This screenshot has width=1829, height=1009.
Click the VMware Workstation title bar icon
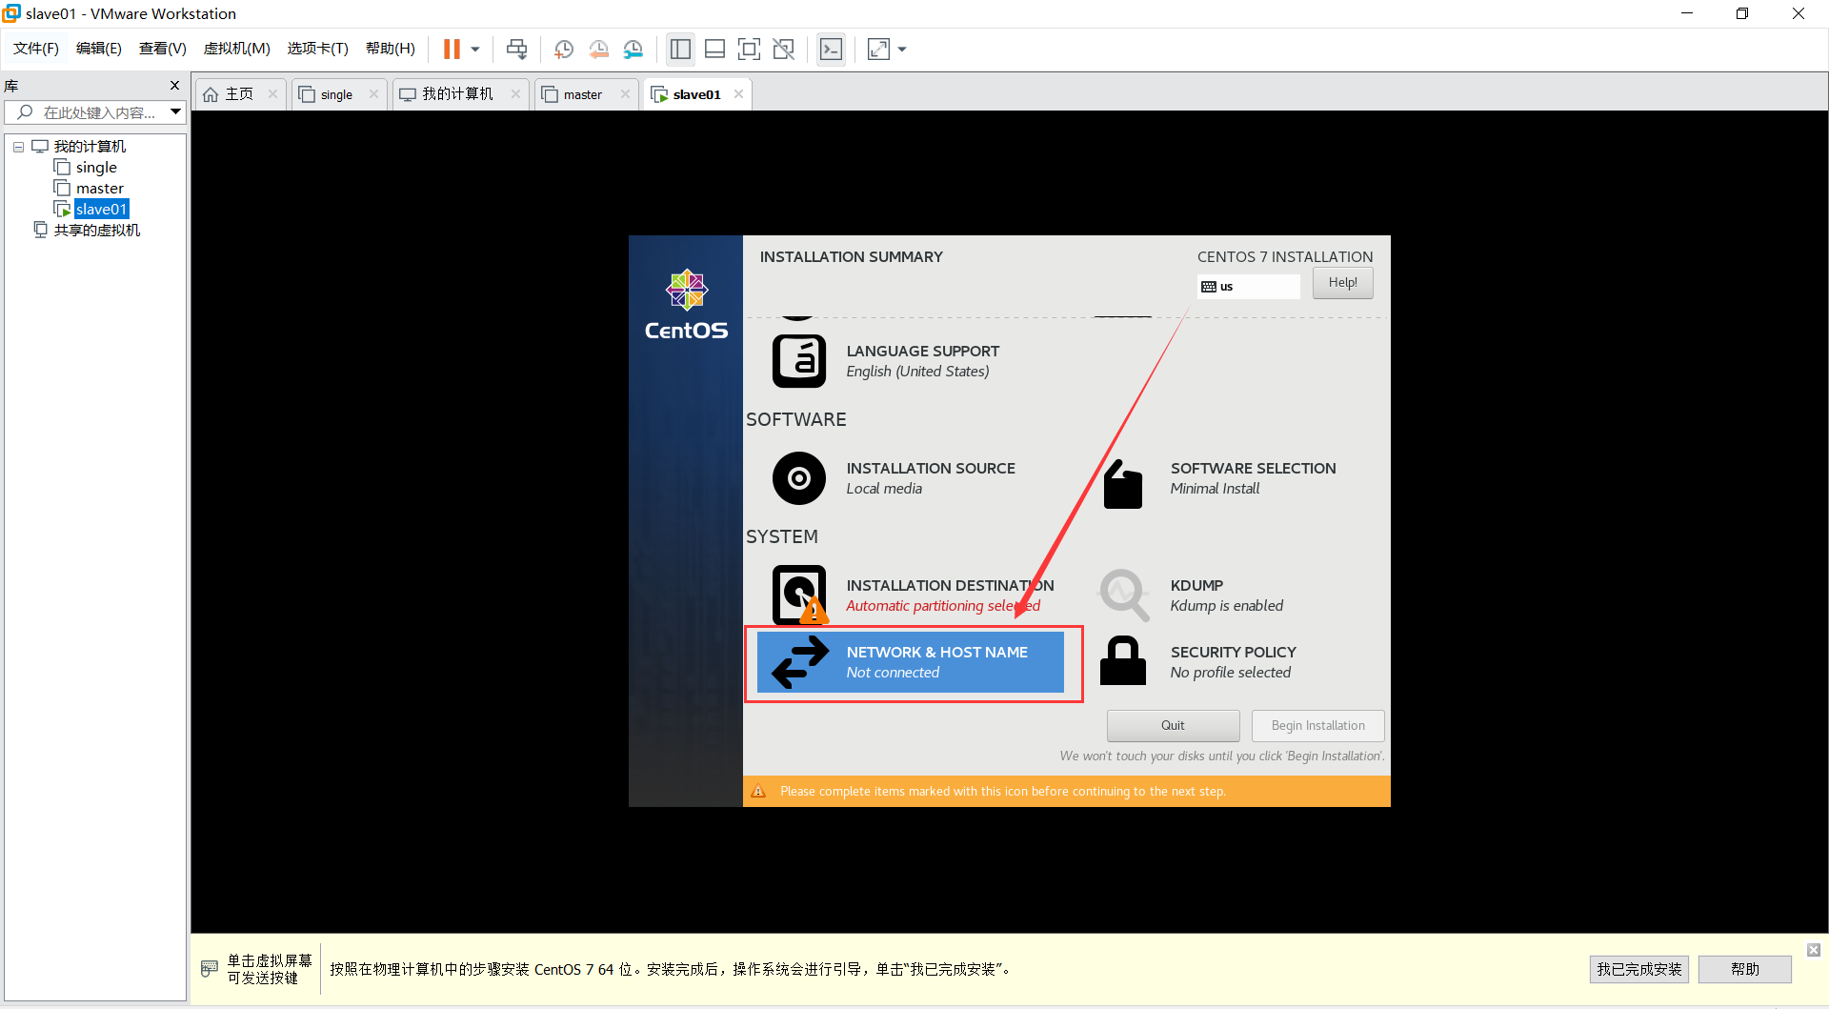tap(11, 13)
